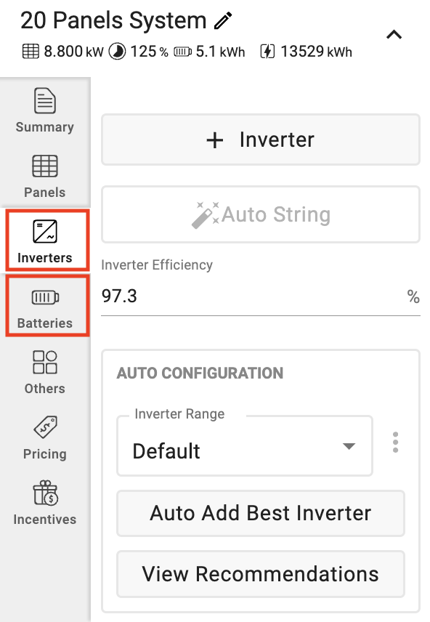430x622 pixels.
Task: Open the Summary tab
Action: coord(45,110)
